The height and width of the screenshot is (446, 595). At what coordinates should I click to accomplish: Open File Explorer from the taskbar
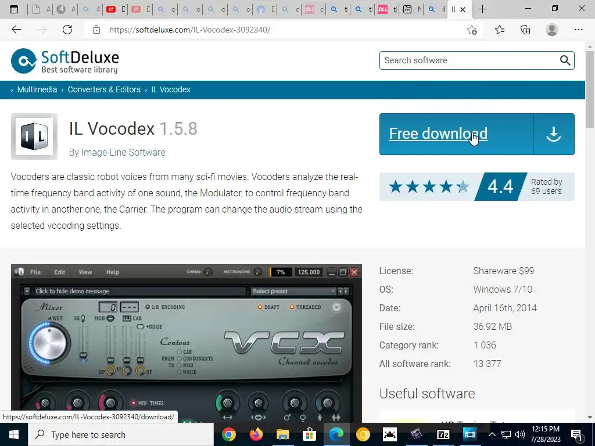pos(283,434)
